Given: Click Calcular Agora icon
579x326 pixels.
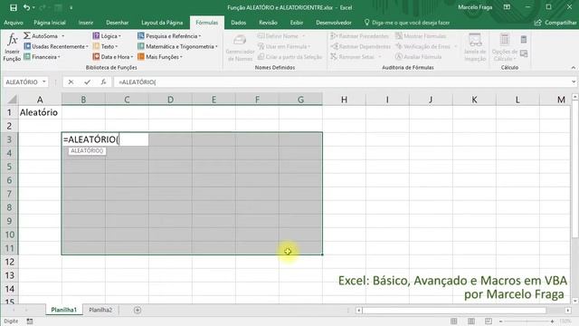Looking at the screenshot, I should [524, 39].
